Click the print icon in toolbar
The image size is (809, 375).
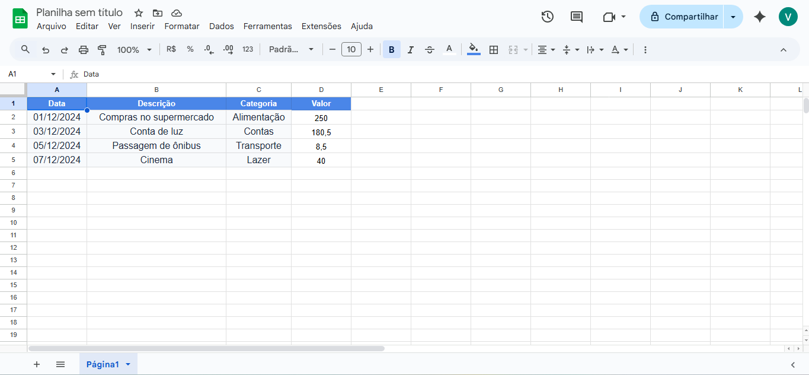tap(84, 50)
